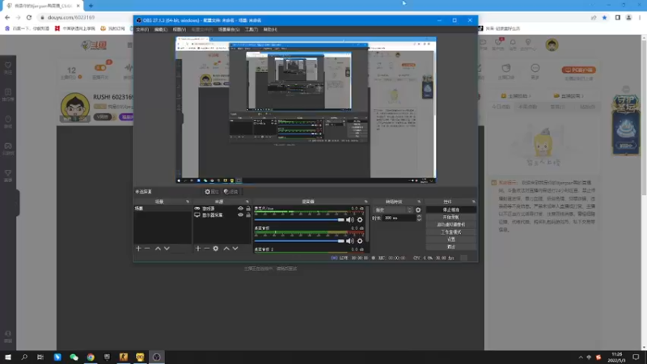Viewport: 647px width, 364px height.
Task: Open source 滤镜 button above Scenes panel
Action: (230, 192)
